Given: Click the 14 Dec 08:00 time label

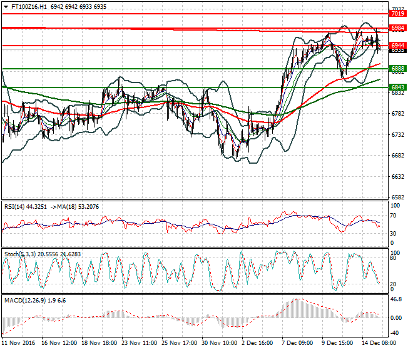Looking at the screenshot, I should (x=379, y=343).
